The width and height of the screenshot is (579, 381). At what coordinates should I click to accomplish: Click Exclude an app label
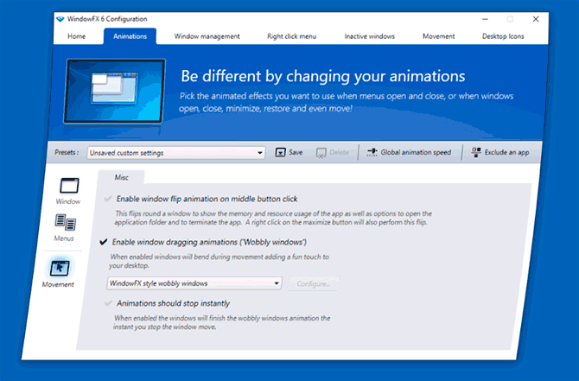pos(506,152)
